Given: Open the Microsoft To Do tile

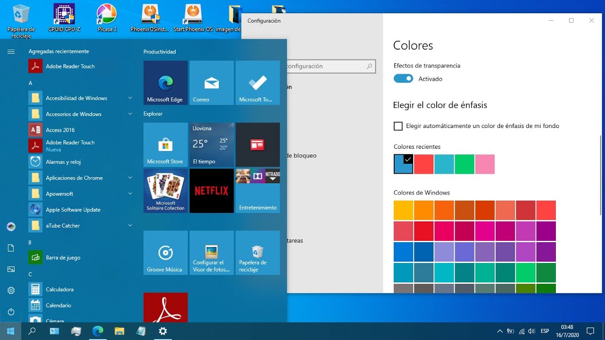Looking at the screenshot, I should (x=258, y=83).
